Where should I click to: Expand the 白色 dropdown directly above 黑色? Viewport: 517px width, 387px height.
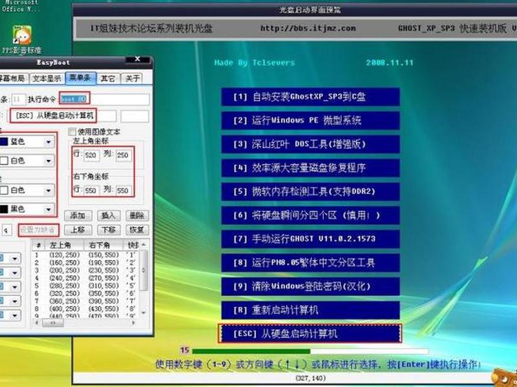tap(48, 190)
